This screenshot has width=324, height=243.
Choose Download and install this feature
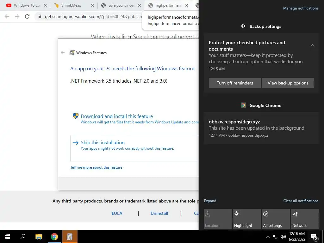(117, 116)
